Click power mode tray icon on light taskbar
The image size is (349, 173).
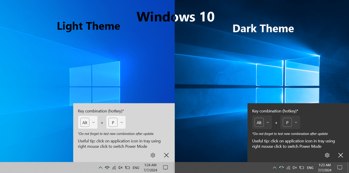click(107, 168)
